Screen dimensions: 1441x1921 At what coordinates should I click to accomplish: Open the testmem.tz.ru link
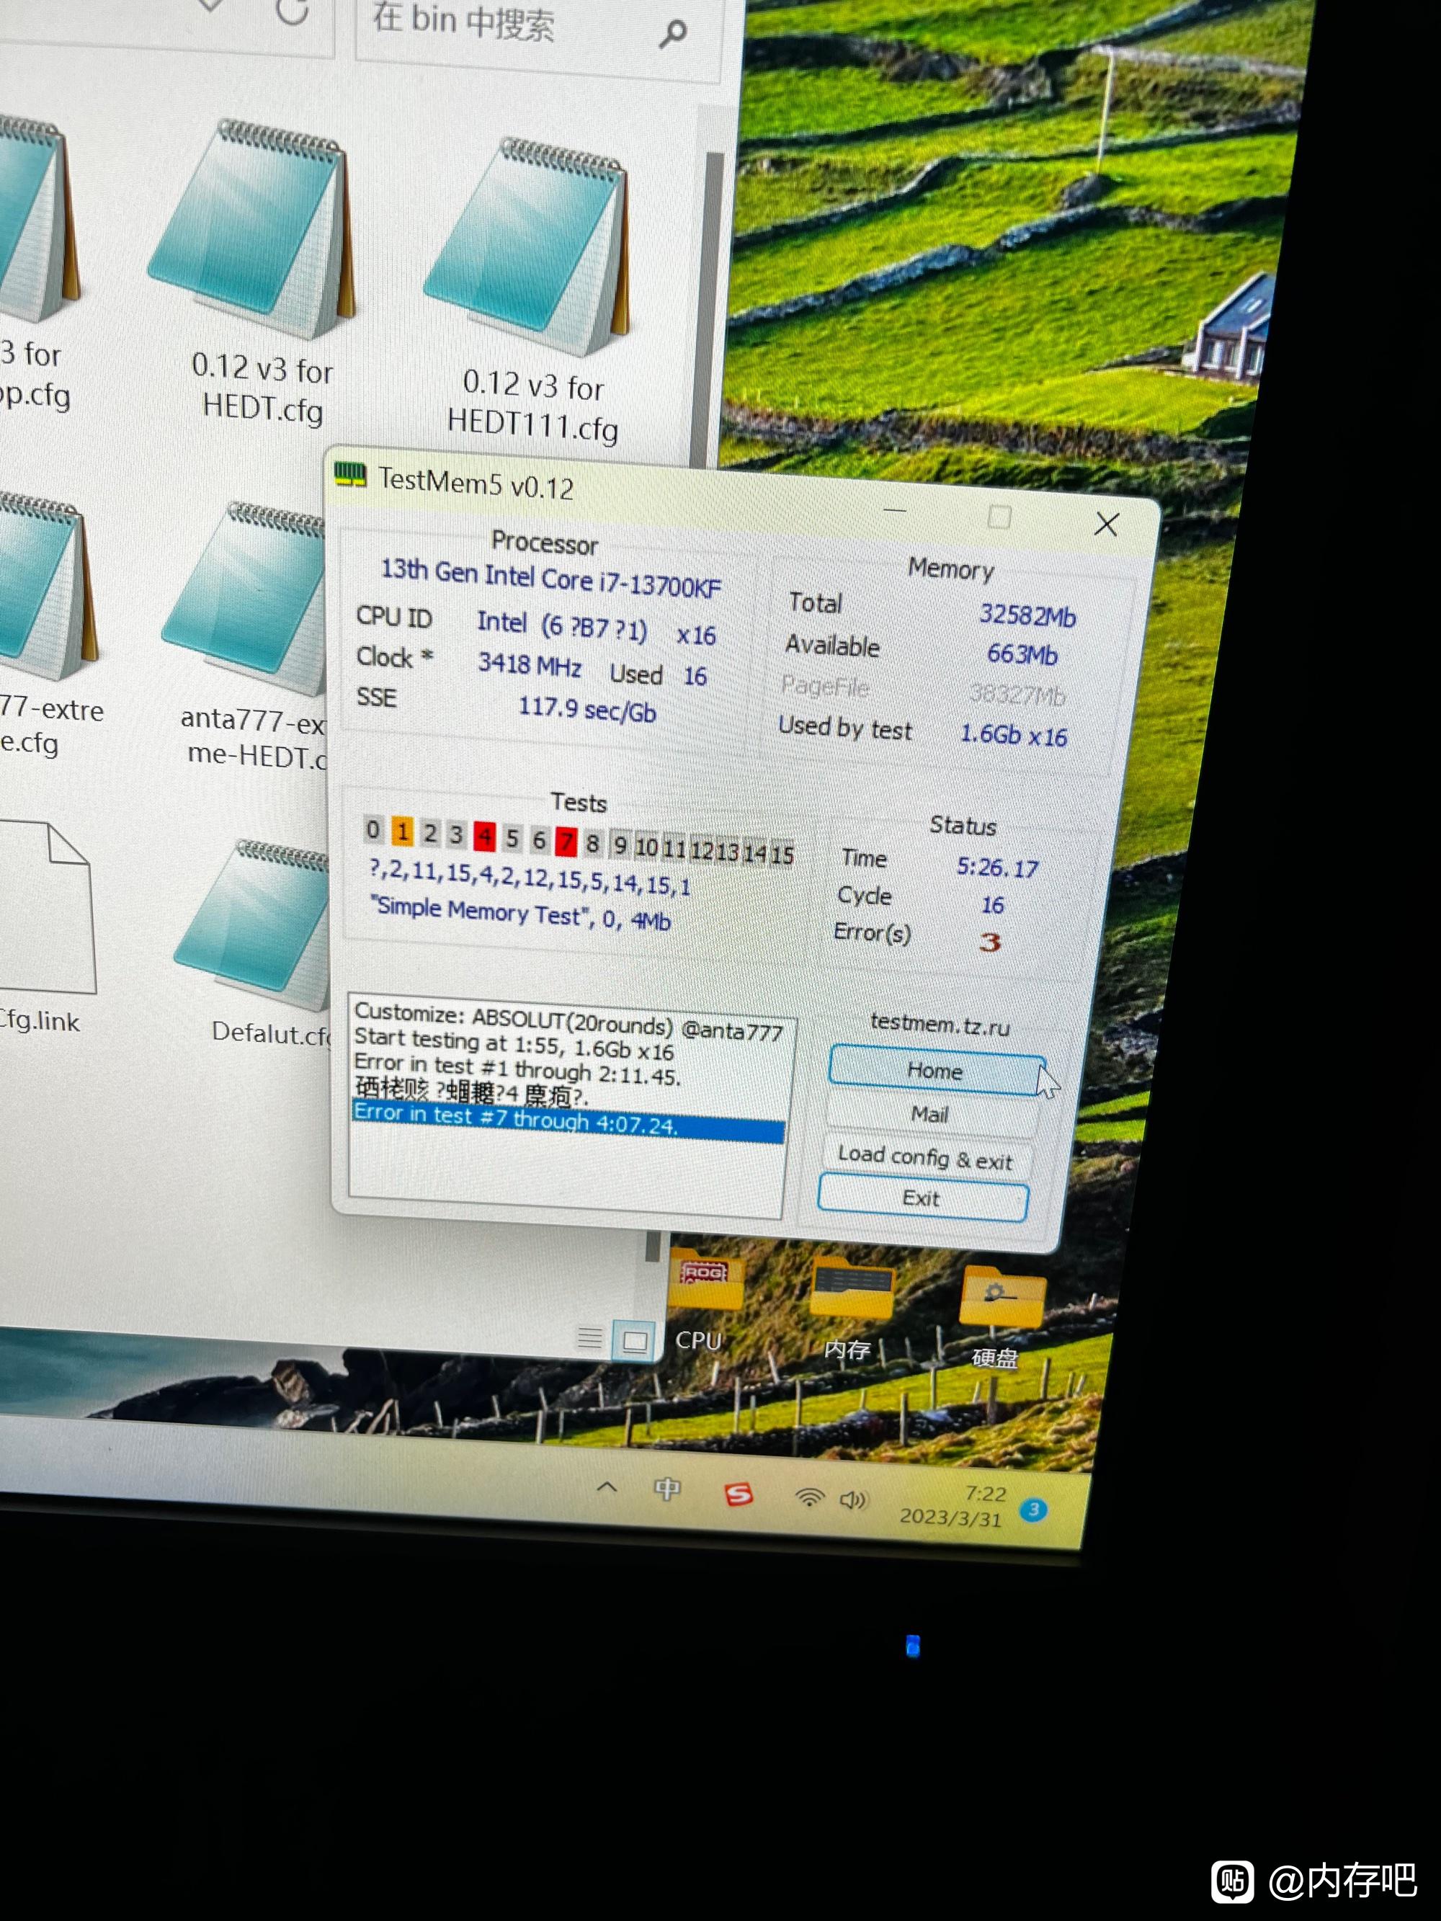click(x=940, y=1025)
